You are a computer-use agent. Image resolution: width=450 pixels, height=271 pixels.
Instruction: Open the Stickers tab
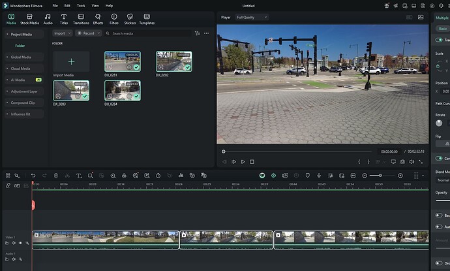130,19
